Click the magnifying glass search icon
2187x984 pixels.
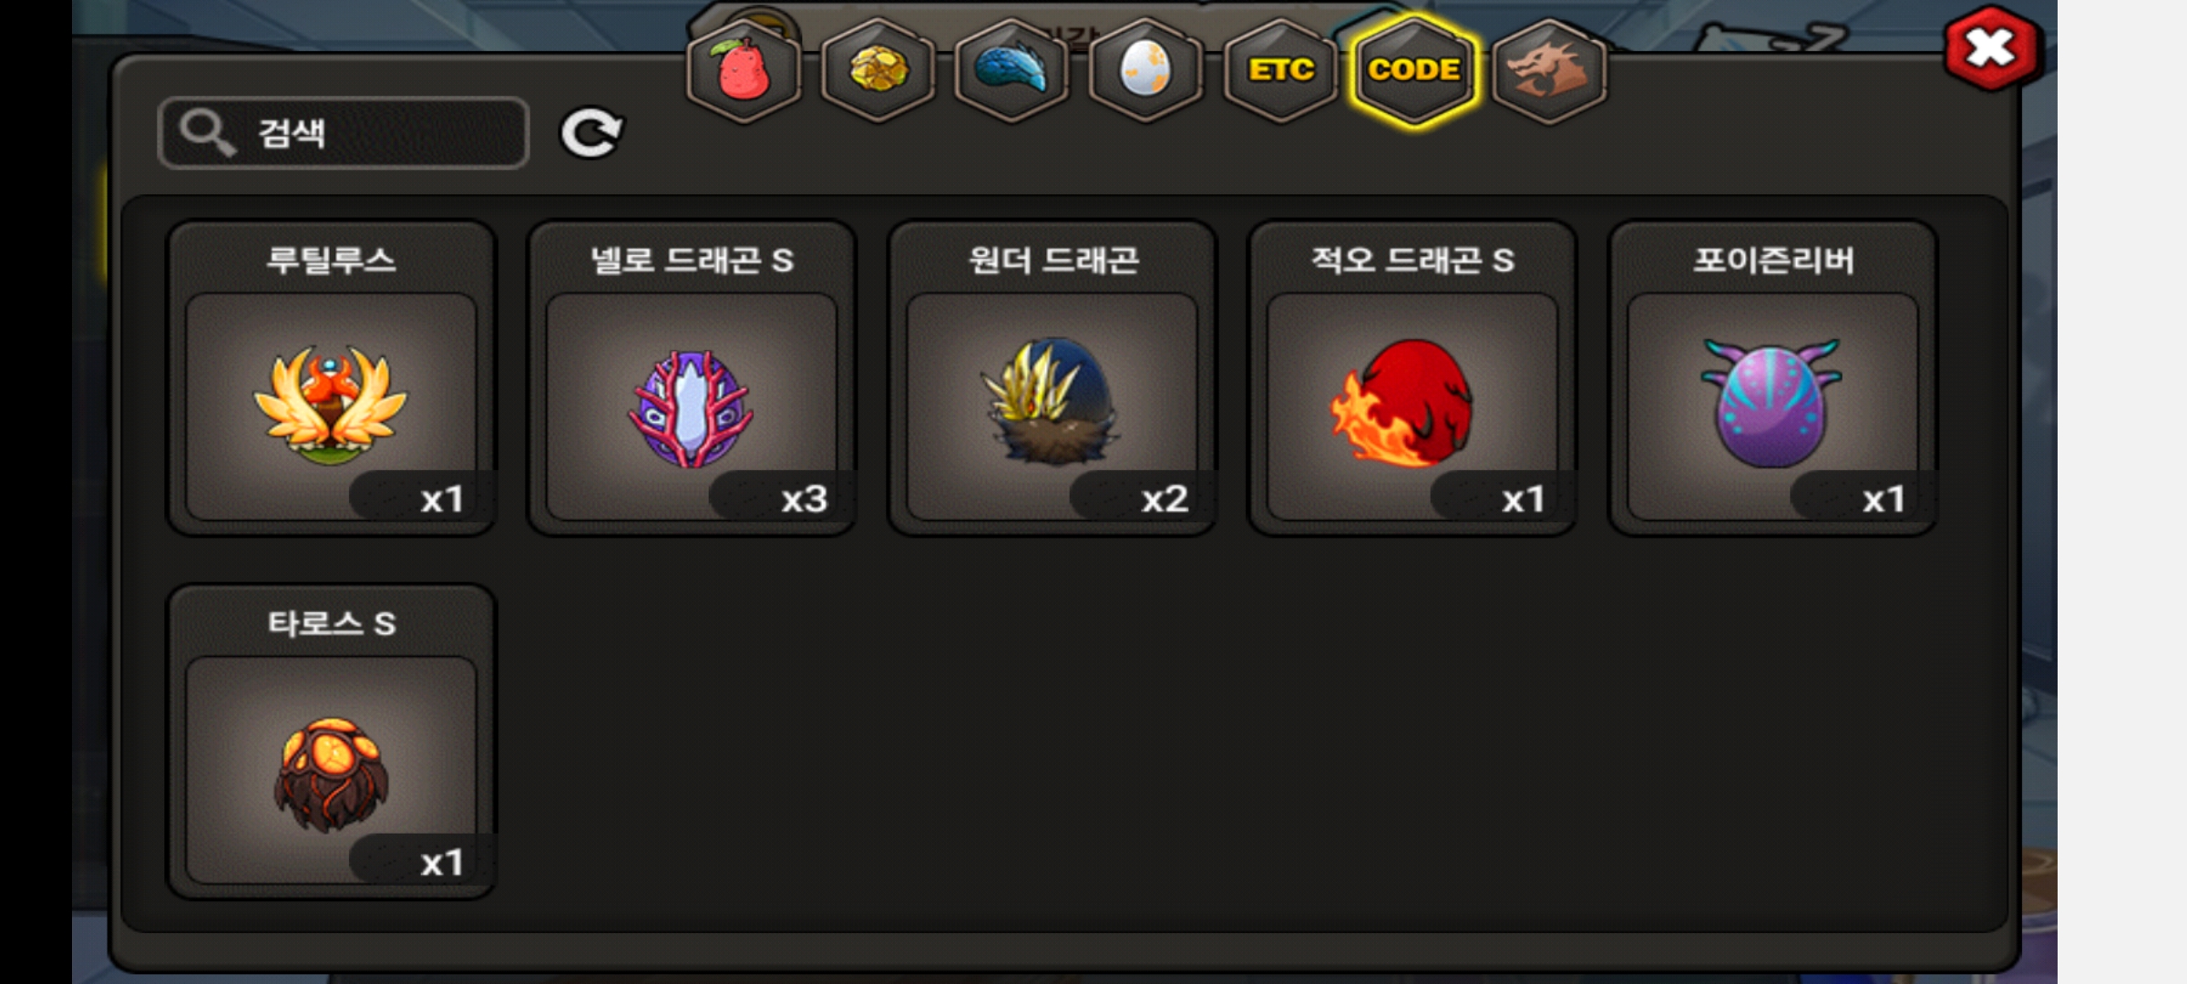coord(207,133)
